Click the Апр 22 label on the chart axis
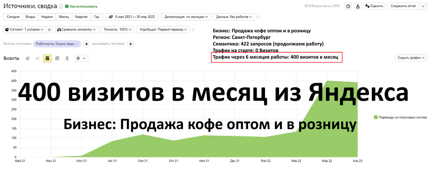 click(357, 161)
